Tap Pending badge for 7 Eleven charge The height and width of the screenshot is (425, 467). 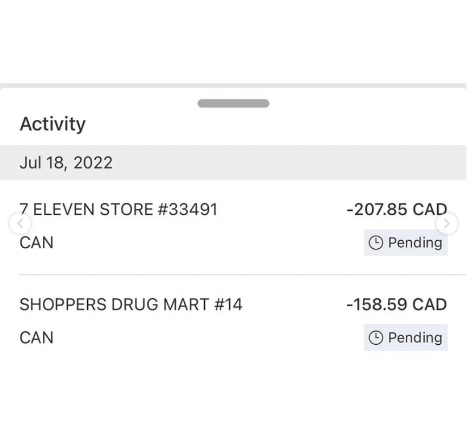[406, 243]
